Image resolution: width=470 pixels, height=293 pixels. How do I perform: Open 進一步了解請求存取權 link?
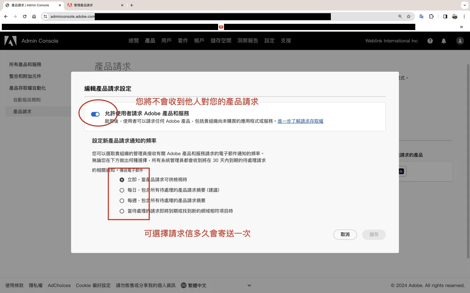click(x=300, y=121)
